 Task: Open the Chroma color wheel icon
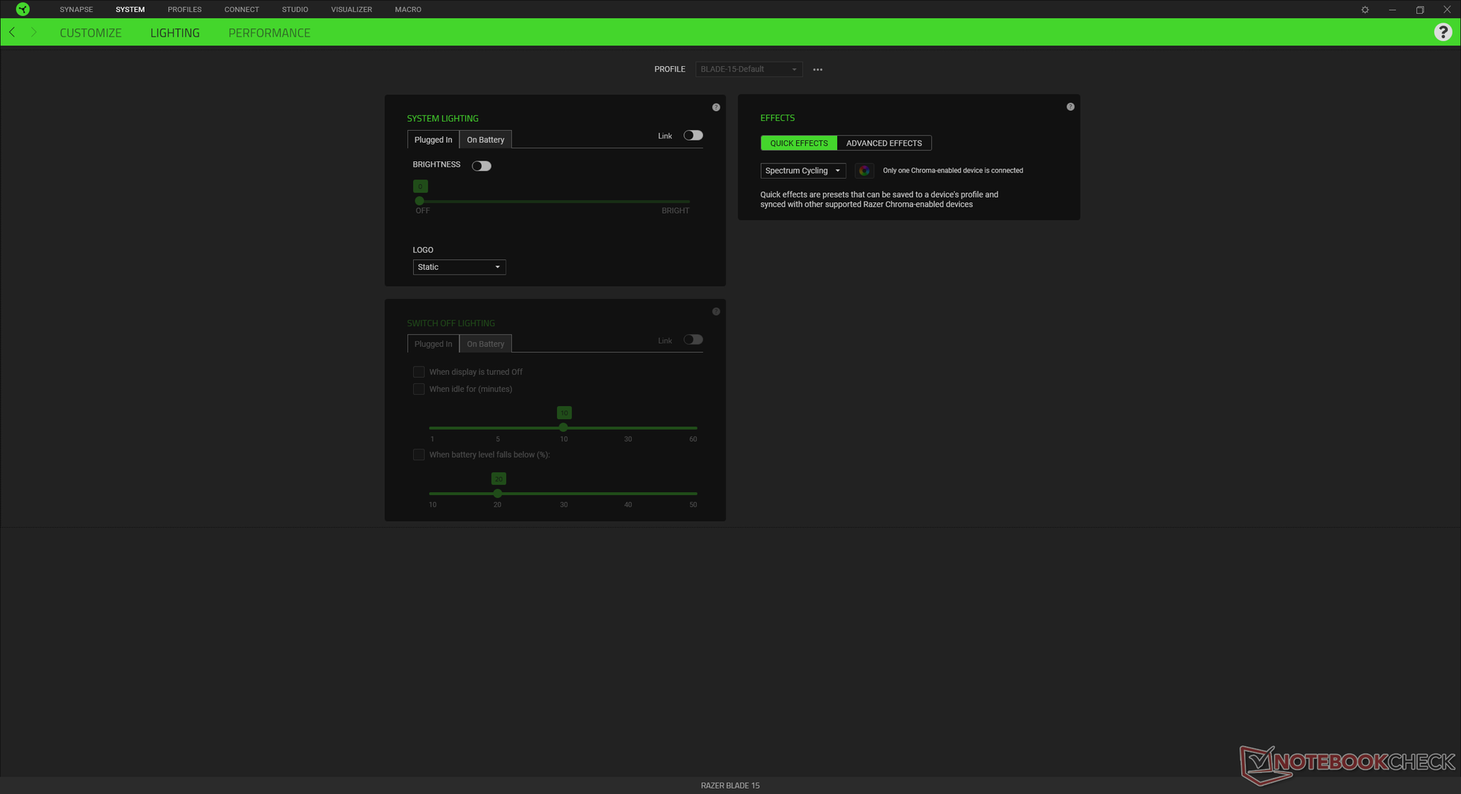[864, 170]
